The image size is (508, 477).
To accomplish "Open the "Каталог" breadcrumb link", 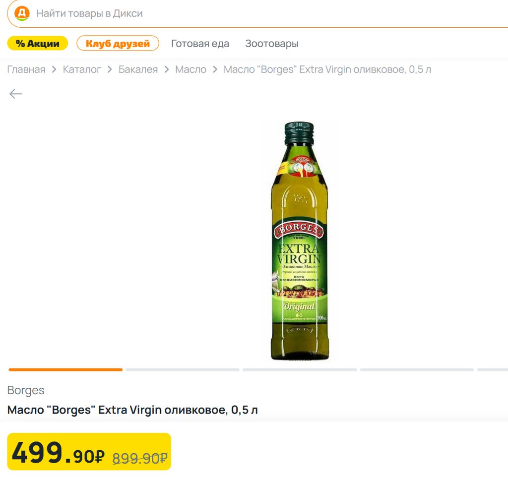I will [x=82, y=69].
